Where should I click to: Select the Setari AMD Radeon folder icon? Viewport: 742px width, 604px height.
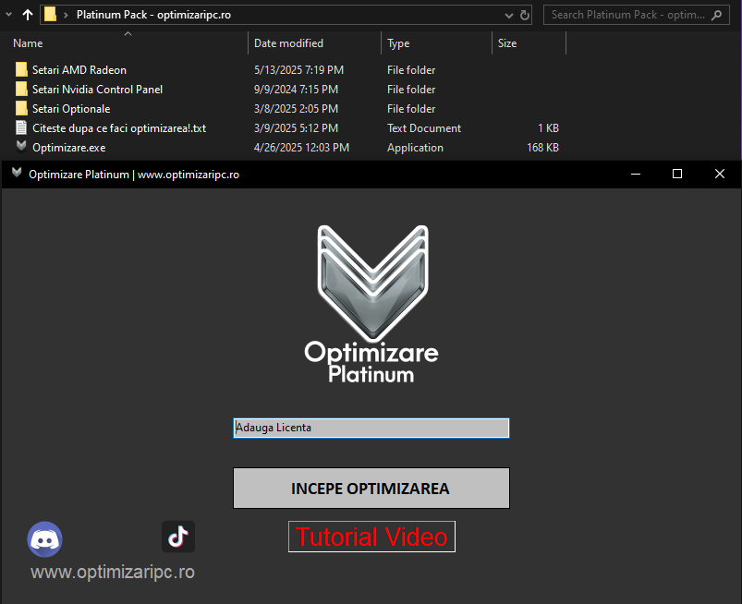pyautogui.click(x=21, y=69)
